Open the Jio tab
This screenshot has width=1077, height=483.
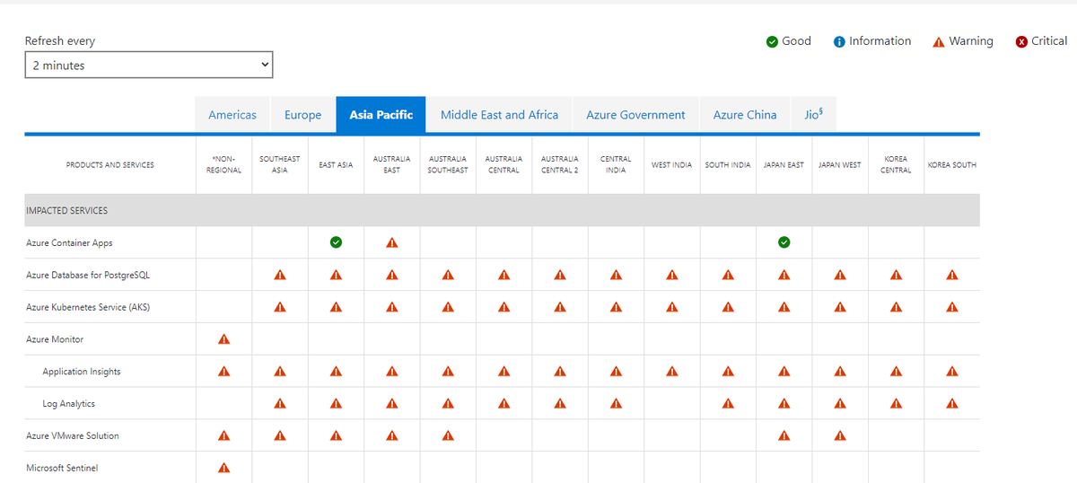point(814,115)
